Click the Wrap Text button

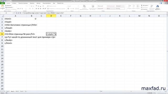(x=52, y=6)
